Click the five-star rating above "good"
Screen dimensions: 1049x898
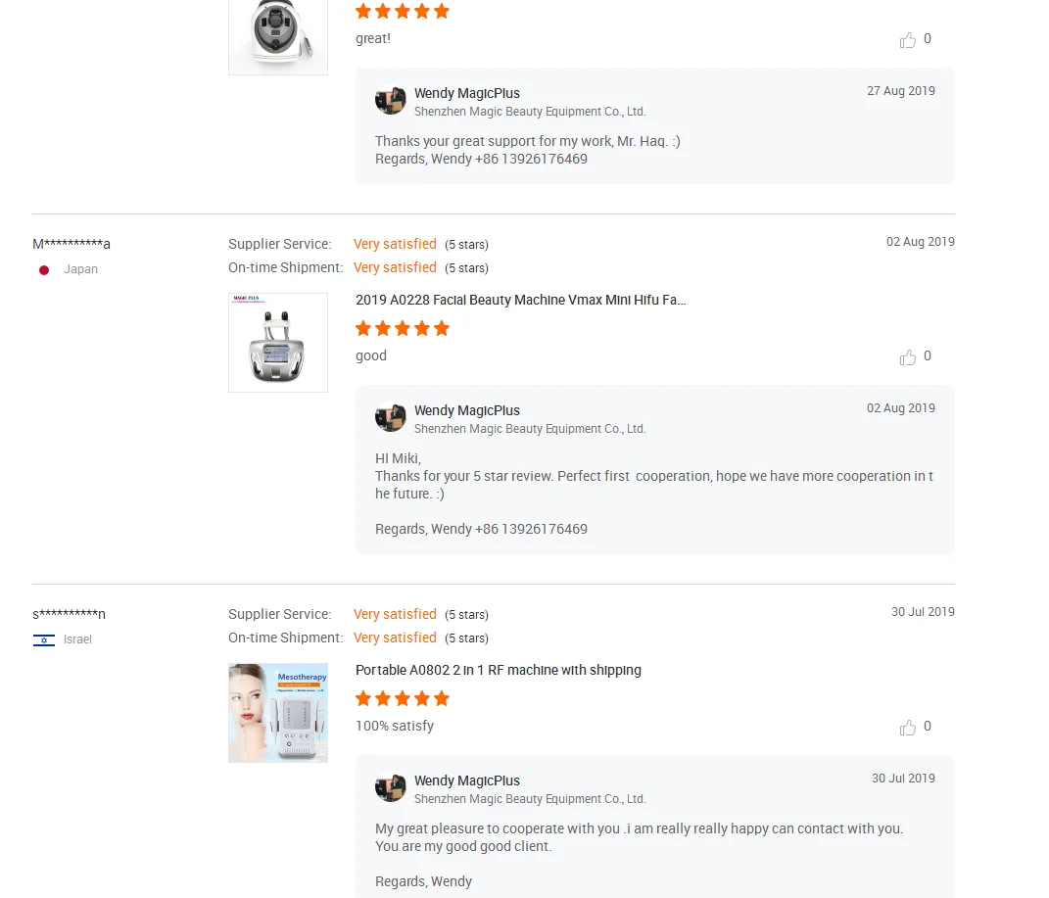coord(402,329)
